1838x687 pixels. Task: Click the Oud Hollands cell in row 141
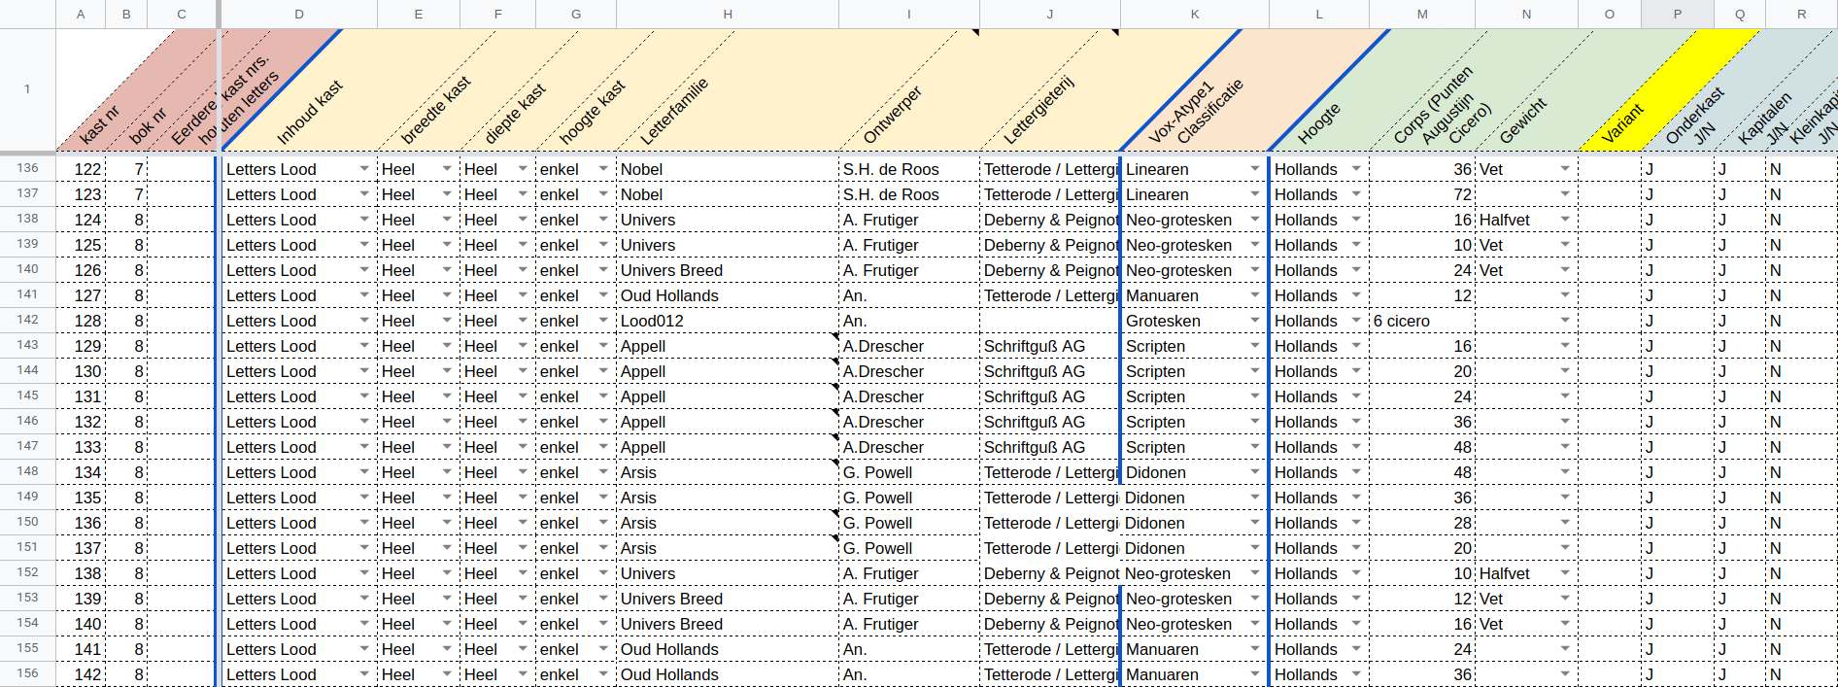(727, 295)
